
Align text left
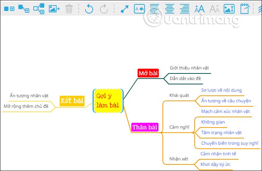[154, 9]
